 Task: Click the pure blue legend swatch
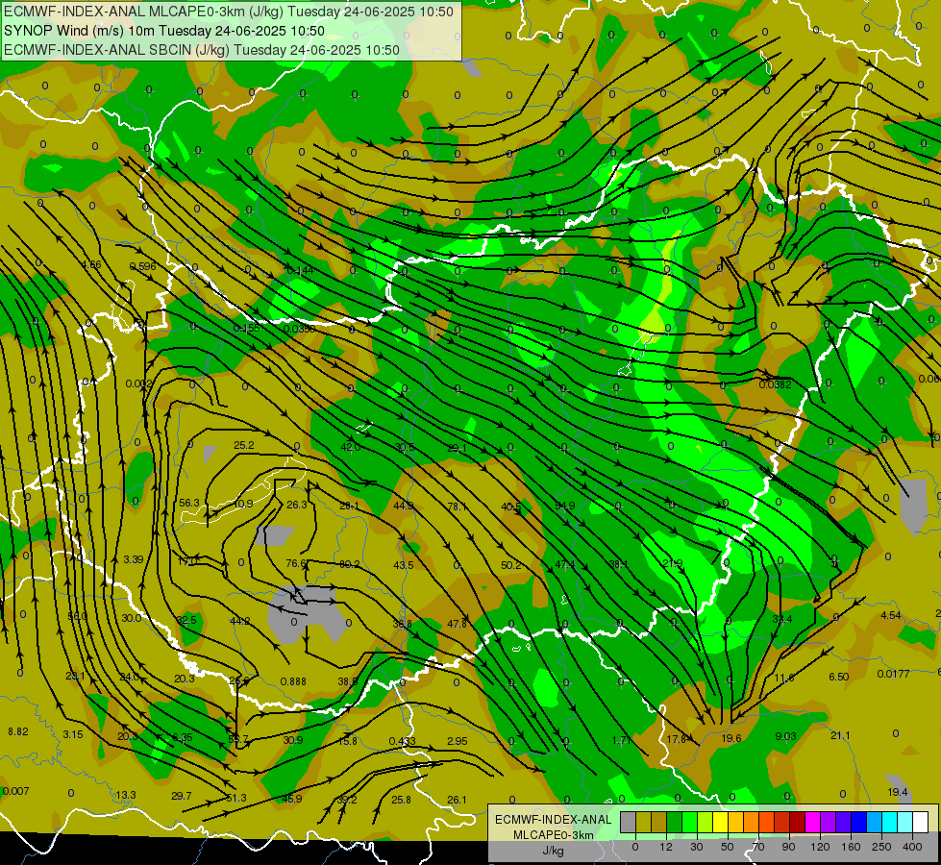[858, 822]
